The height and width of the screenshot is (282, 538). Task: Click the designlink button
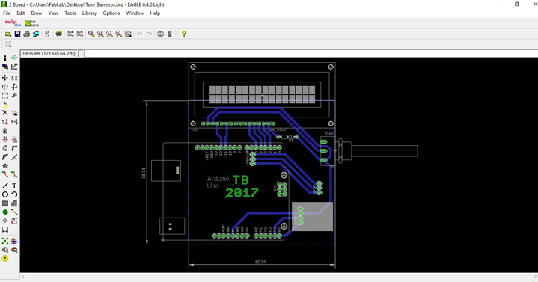click(x=13, y=23)
